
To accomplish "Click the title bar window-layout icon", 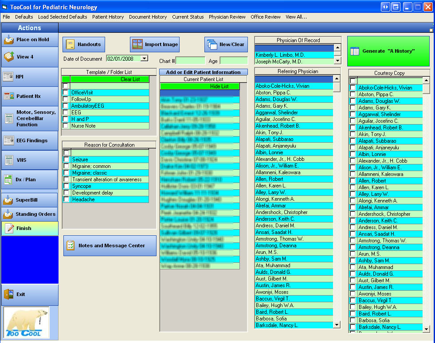I will pos(396,7).
